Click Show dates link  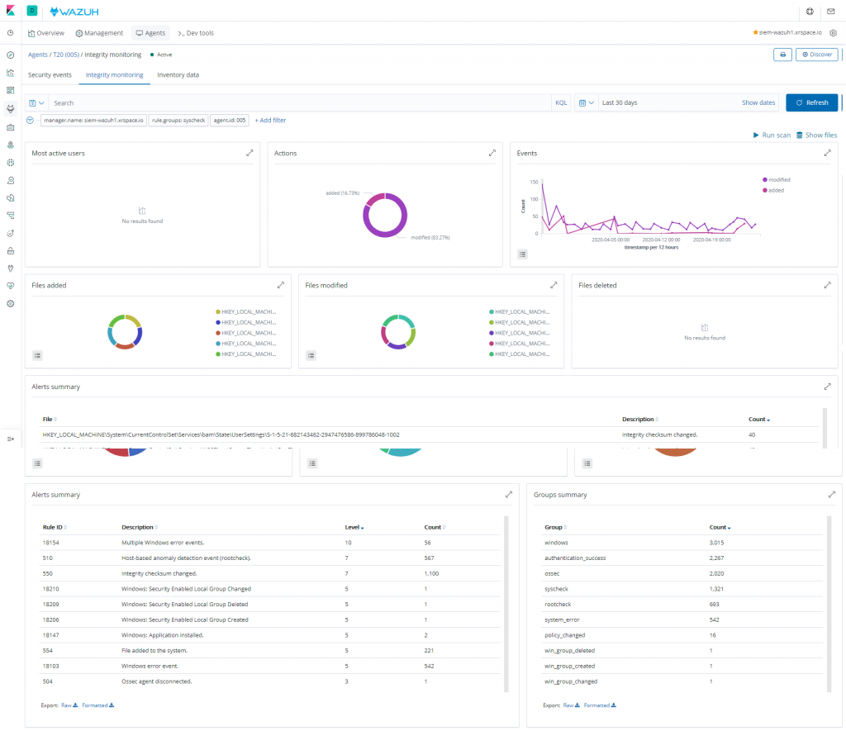click(758, 102)
